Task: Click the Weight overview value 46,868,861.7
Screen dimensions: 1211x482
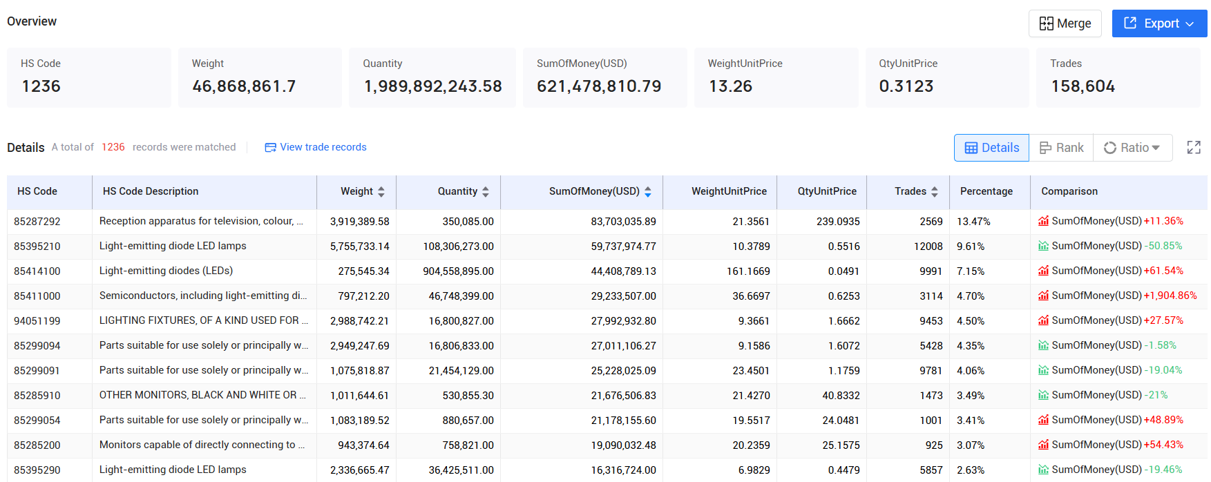Action: click(x=244, y=86)
